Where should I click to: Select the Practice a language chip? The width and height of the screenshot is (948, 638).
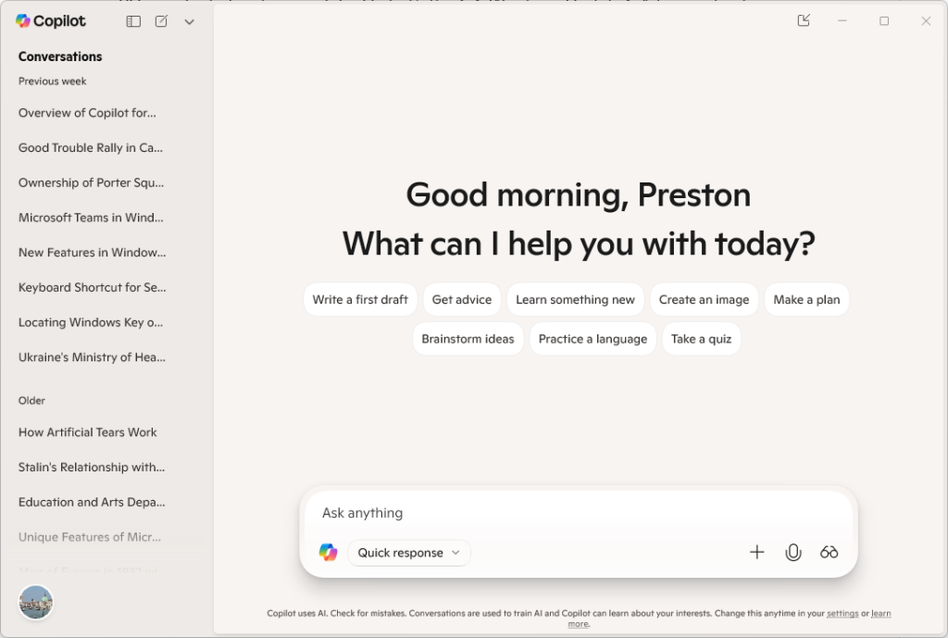pos(592,339)
